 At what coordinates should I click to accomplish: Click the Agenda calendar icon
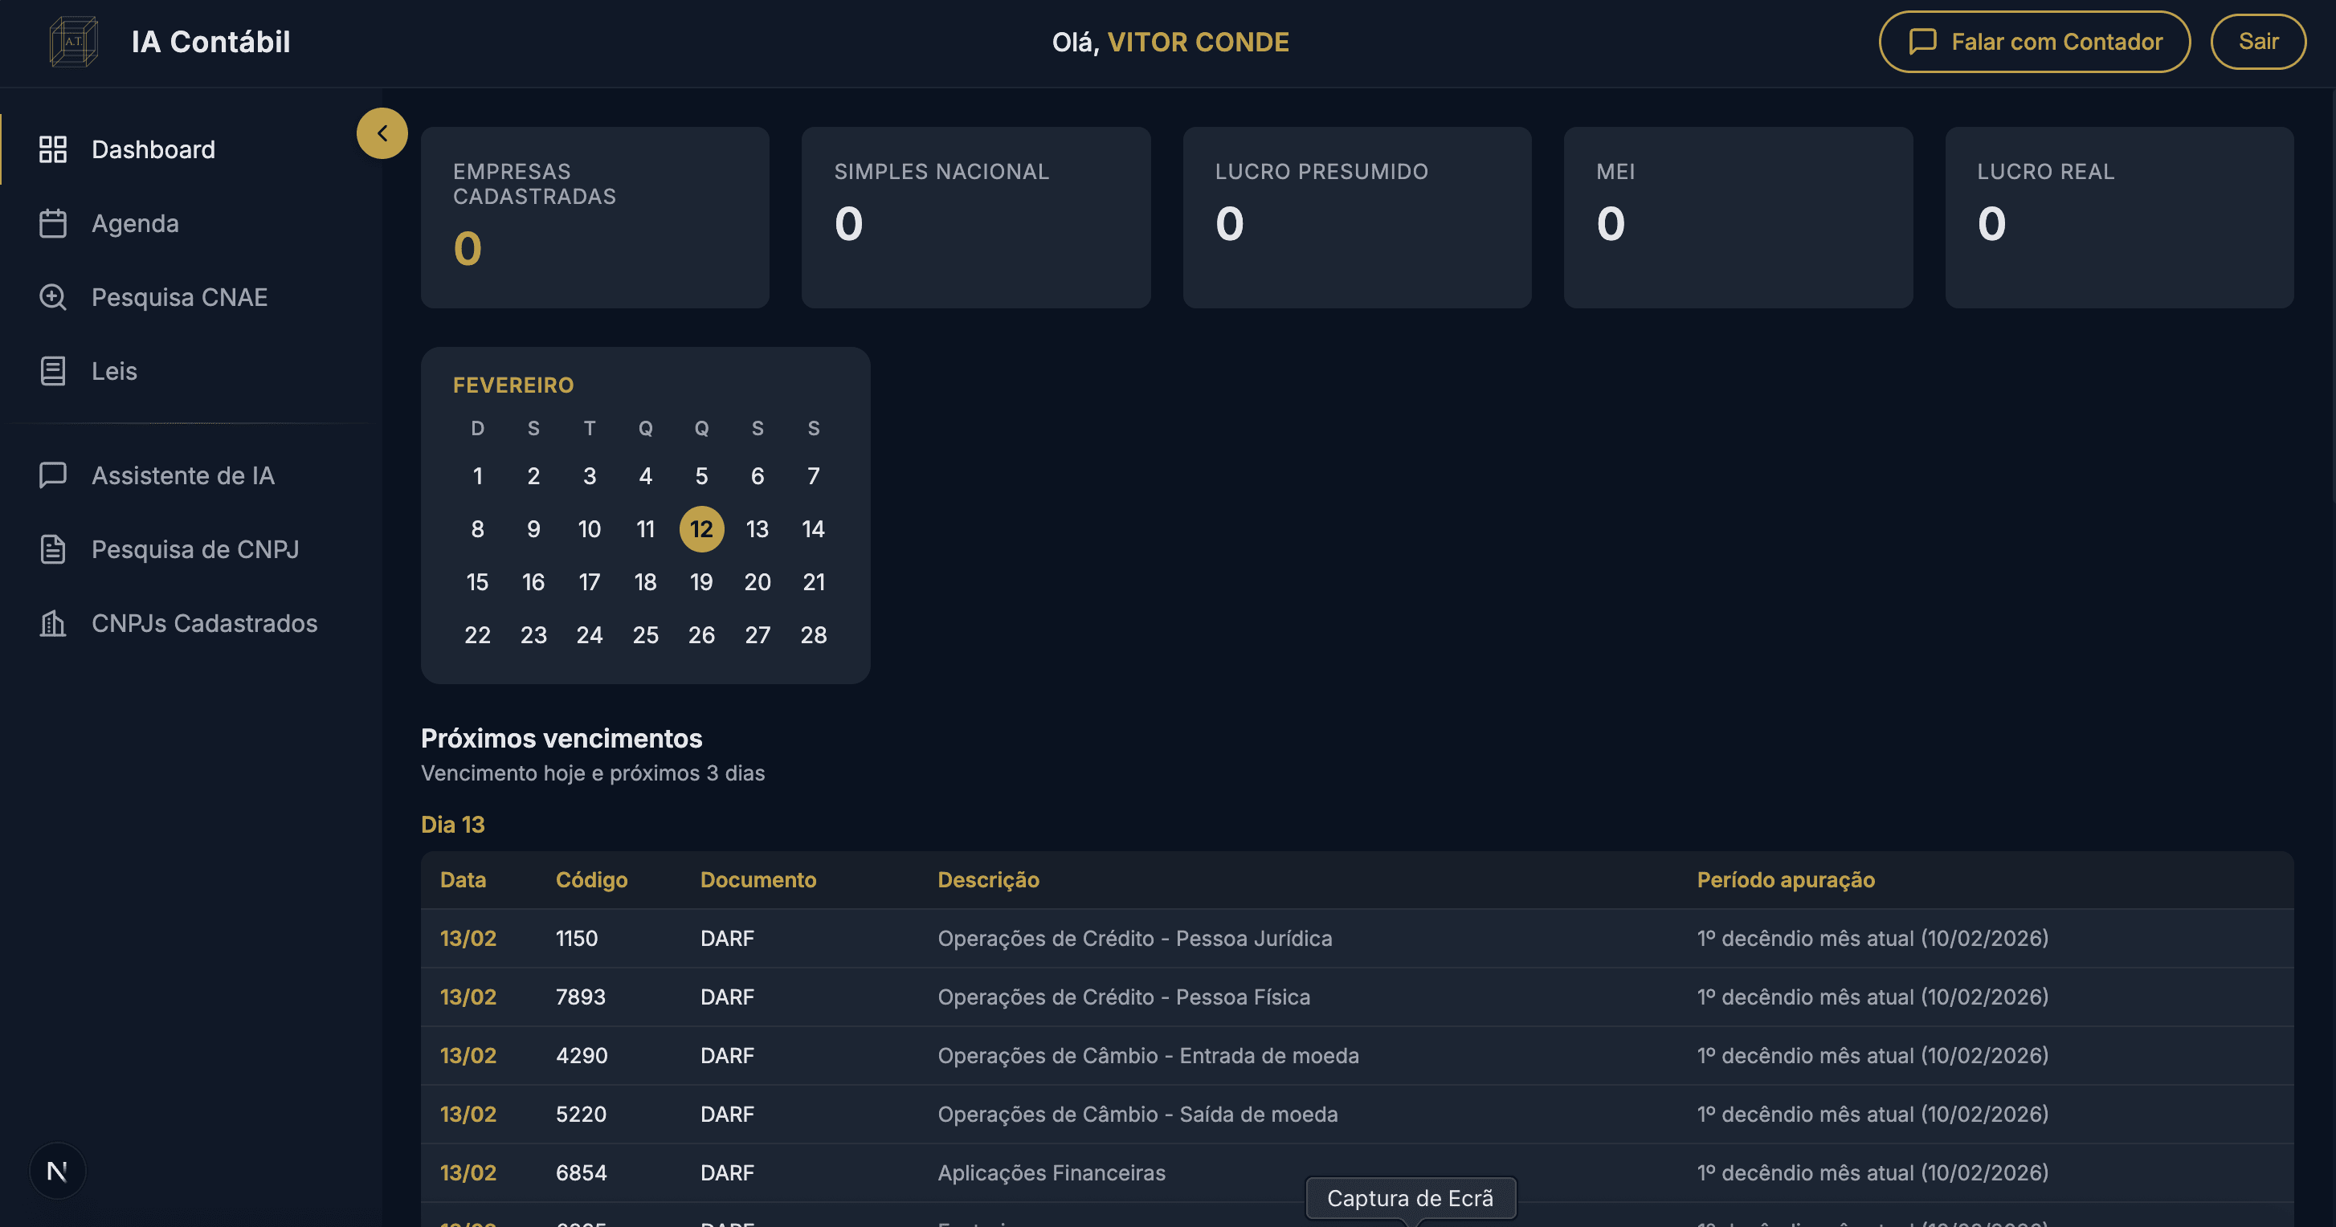click(x=52, y=224)
